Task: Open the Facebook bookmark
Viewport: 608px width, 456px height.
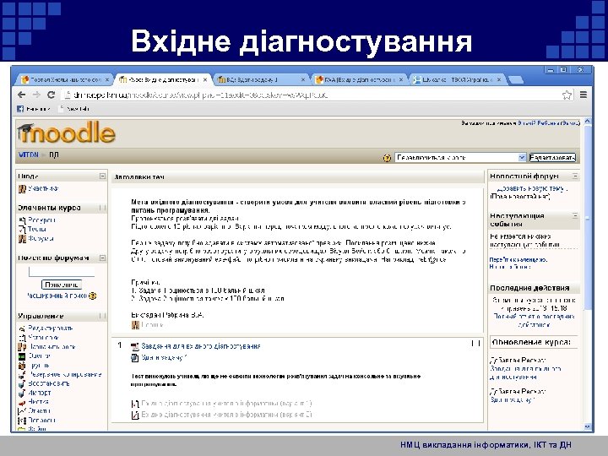Action: pos(33,109)
